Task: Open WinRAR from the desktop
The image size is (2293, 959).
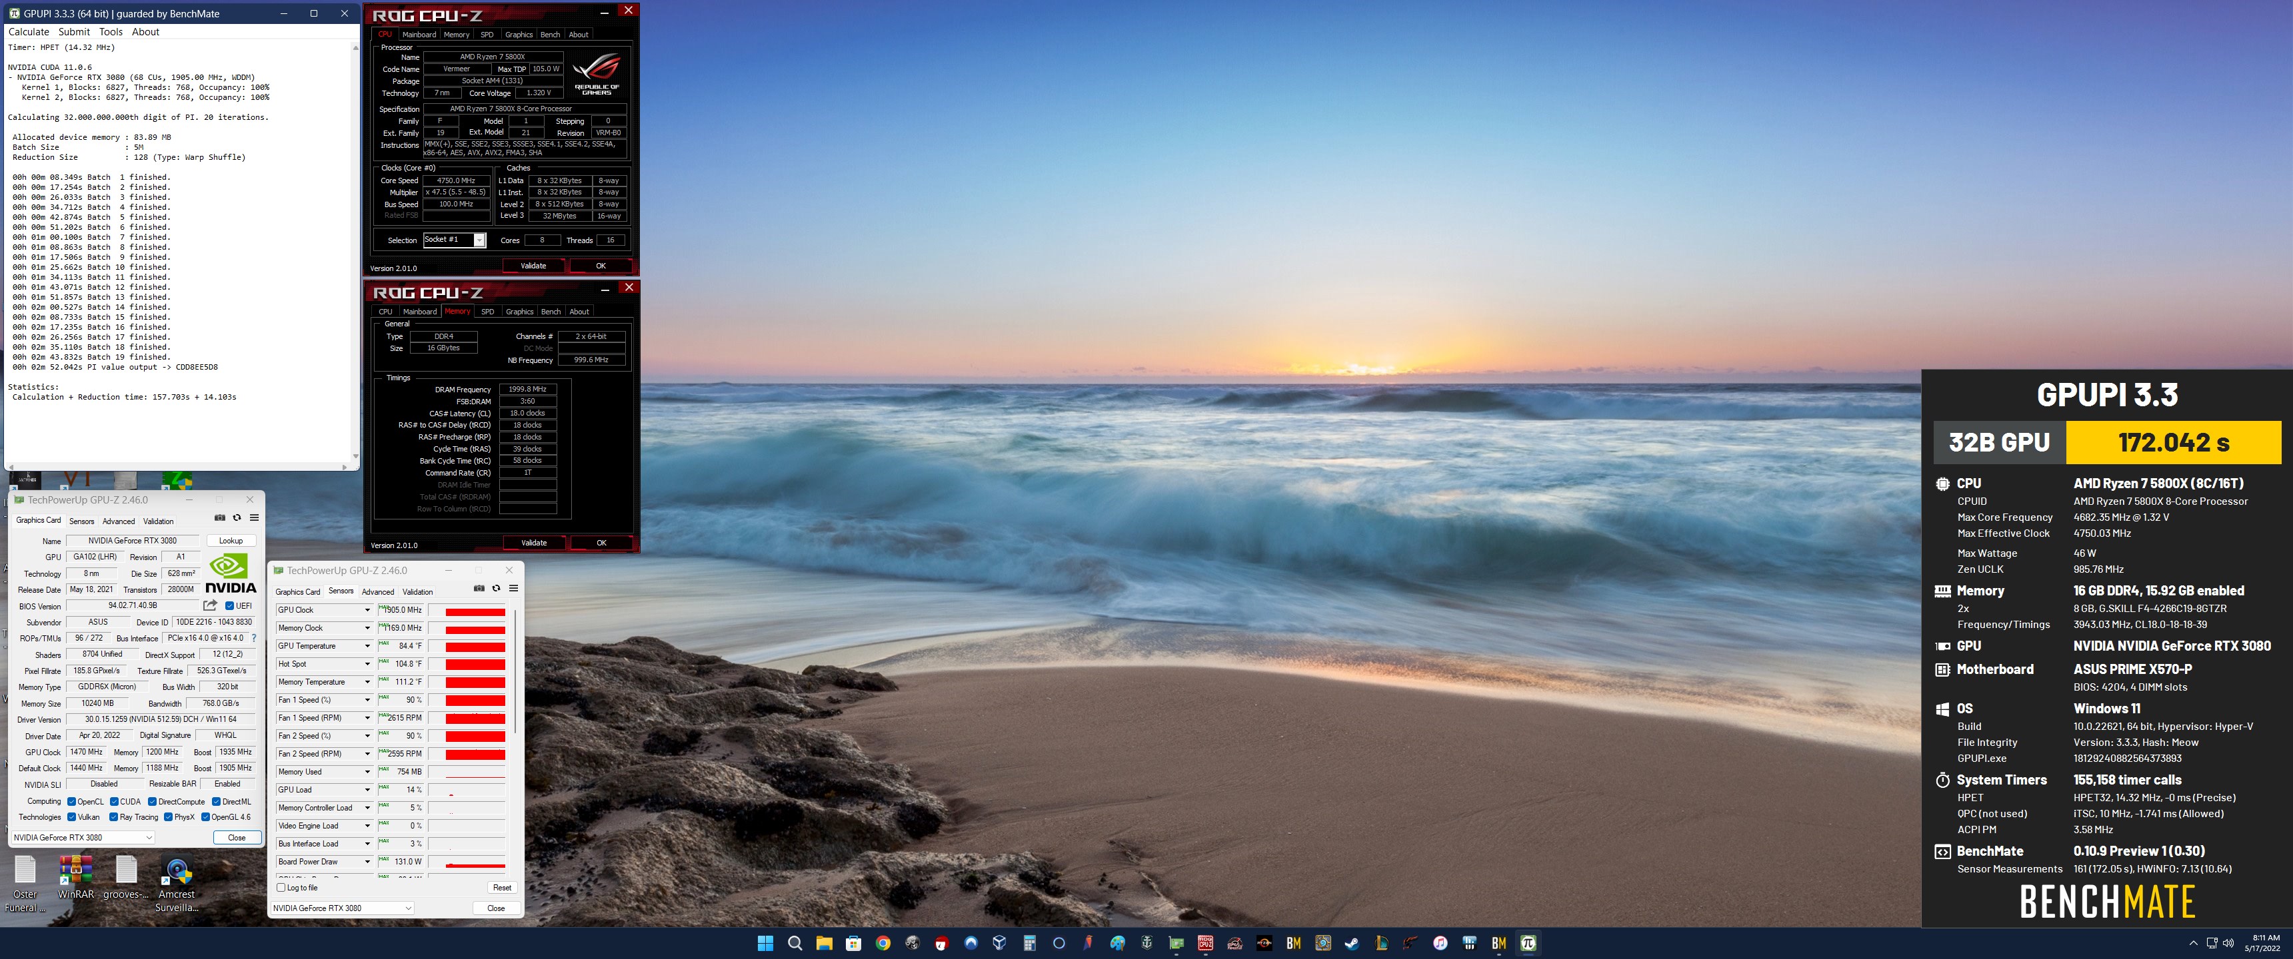Action: (76, 876)
